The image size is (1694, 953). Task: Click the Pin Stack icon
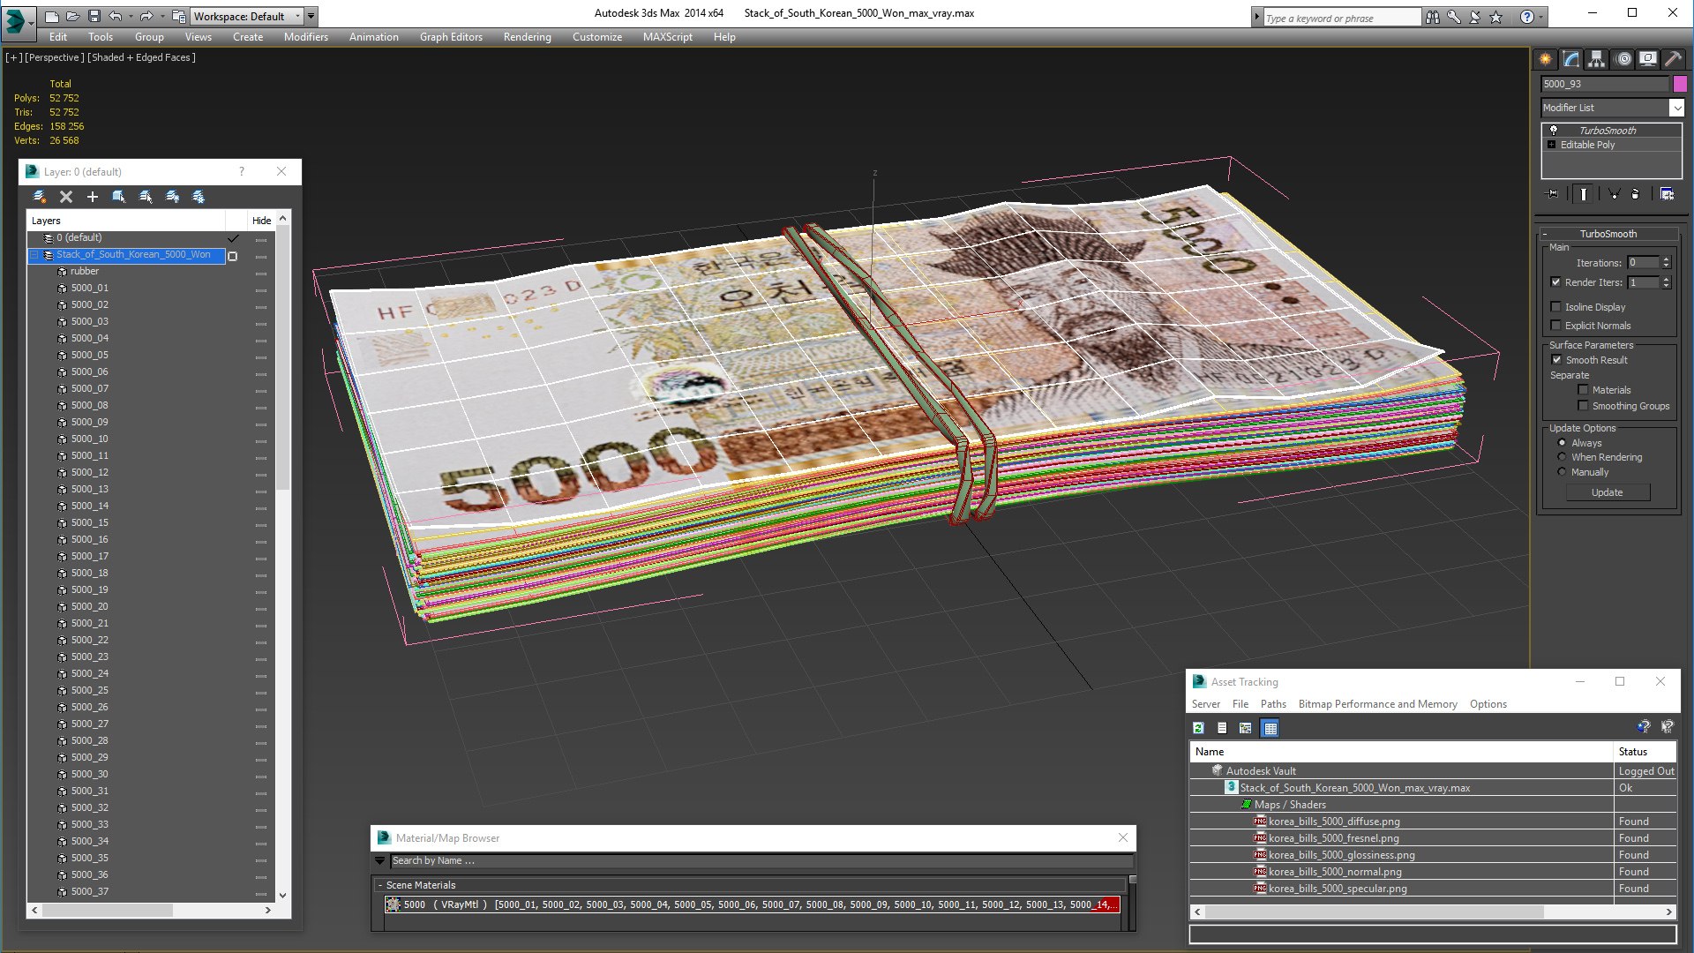point(1553,194)
